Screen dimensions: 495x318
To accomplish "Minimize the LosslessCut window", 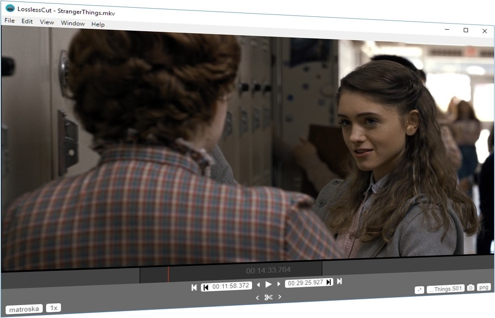I will [x=447, y=30].
